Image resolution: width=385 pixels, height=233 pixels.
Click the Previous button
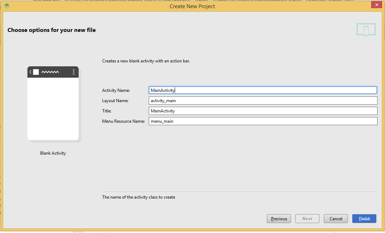coord(279,218)
